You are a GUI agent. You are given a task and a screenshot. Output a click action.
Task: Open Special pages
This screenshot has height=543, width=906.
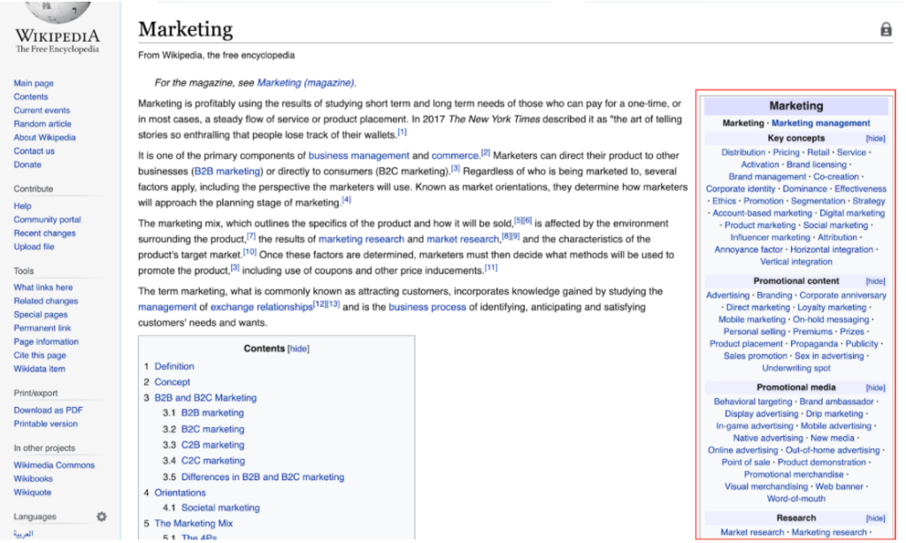point(41,315)
